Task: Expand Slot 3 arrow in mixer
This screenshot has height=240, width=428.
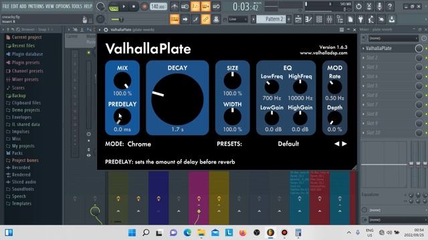Action: [363, 67]
